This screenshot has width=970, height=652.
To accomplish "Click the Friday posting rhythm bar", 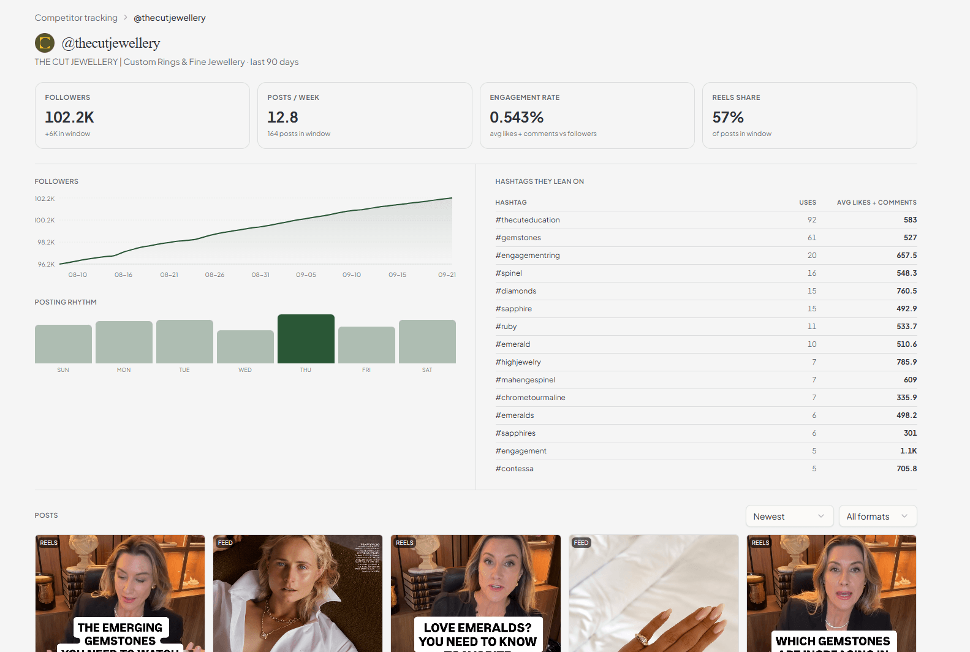I will pyautogui.click(x=366, y=345).
